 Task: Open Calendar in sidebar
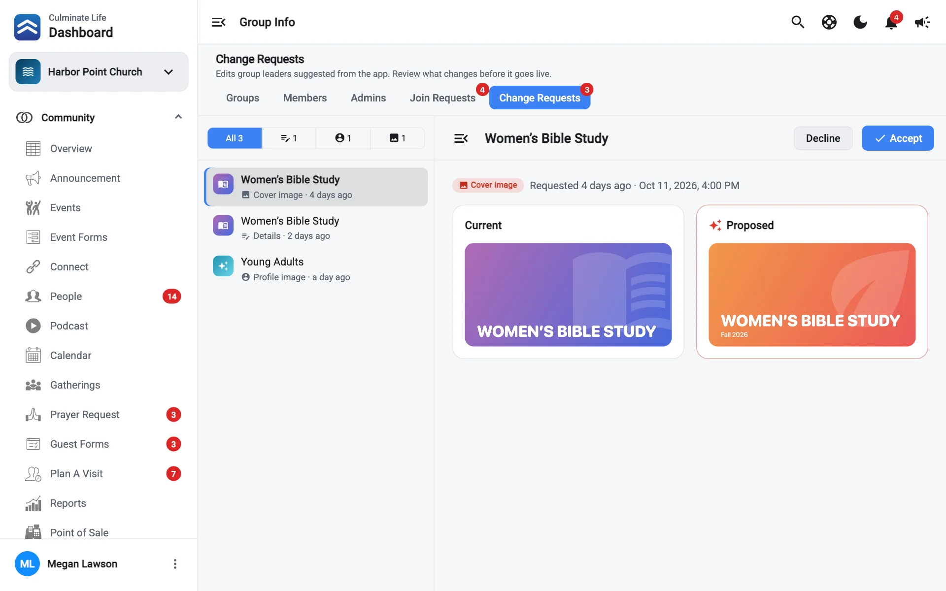[99, 356]
